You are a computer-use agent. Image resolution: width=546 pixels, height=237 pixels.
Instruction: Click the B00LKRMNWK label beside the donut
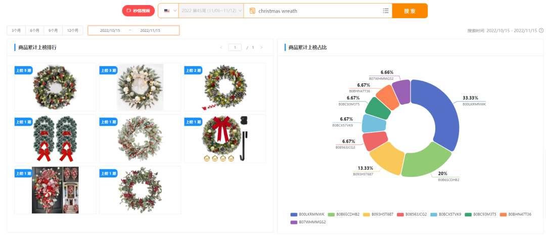(x=474, y=104)
